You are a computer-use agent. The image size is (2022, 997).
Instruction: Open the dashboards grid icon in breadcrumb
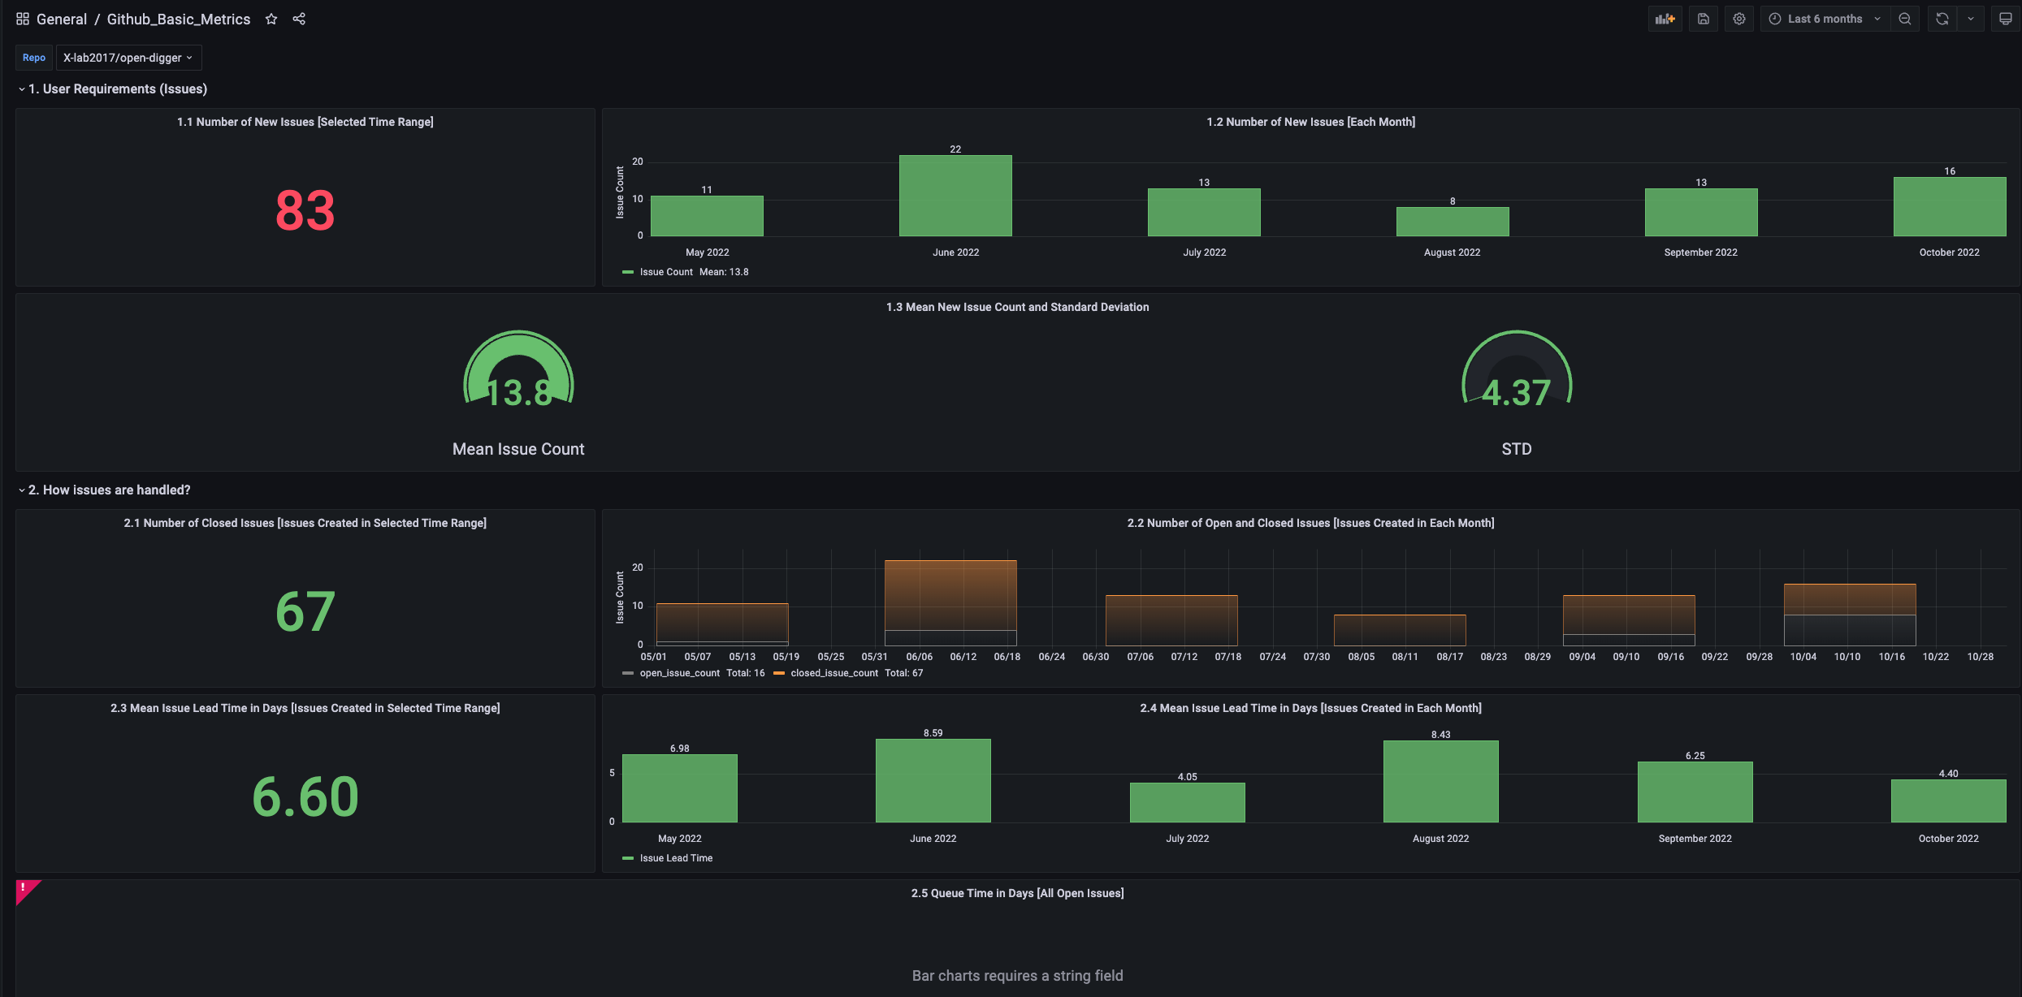tap(22, 18)
